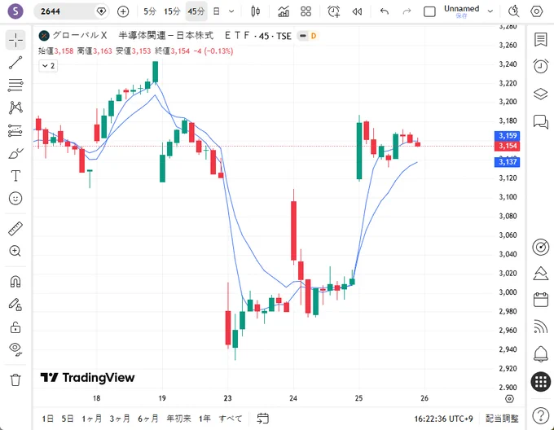The width and height of the screenshot is (554, 430).
Task: Open the user profile avatar menu
Action: [x=15, y=11]
